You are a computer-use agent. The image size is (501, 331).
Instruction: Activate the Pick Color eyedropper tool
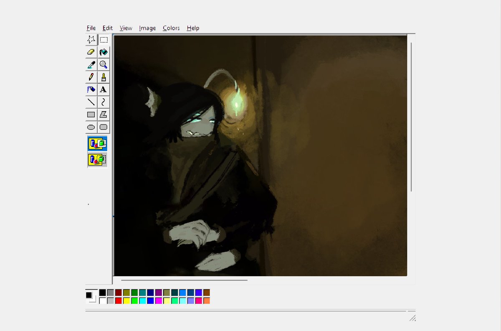pos(91,65)
